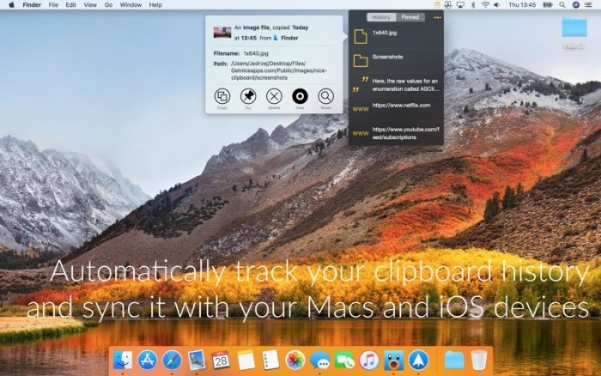This screenshot has height=376, width=601.
Task: Open Calendar from the dock
Action: (222, 361)
